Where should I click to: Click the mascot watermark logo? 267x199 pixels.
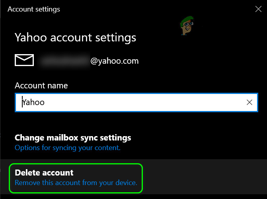(x=186, y=26)
